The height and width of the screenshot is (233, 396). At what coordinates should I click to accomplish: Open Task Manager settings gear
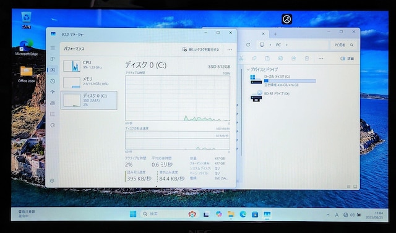(52, 181)
